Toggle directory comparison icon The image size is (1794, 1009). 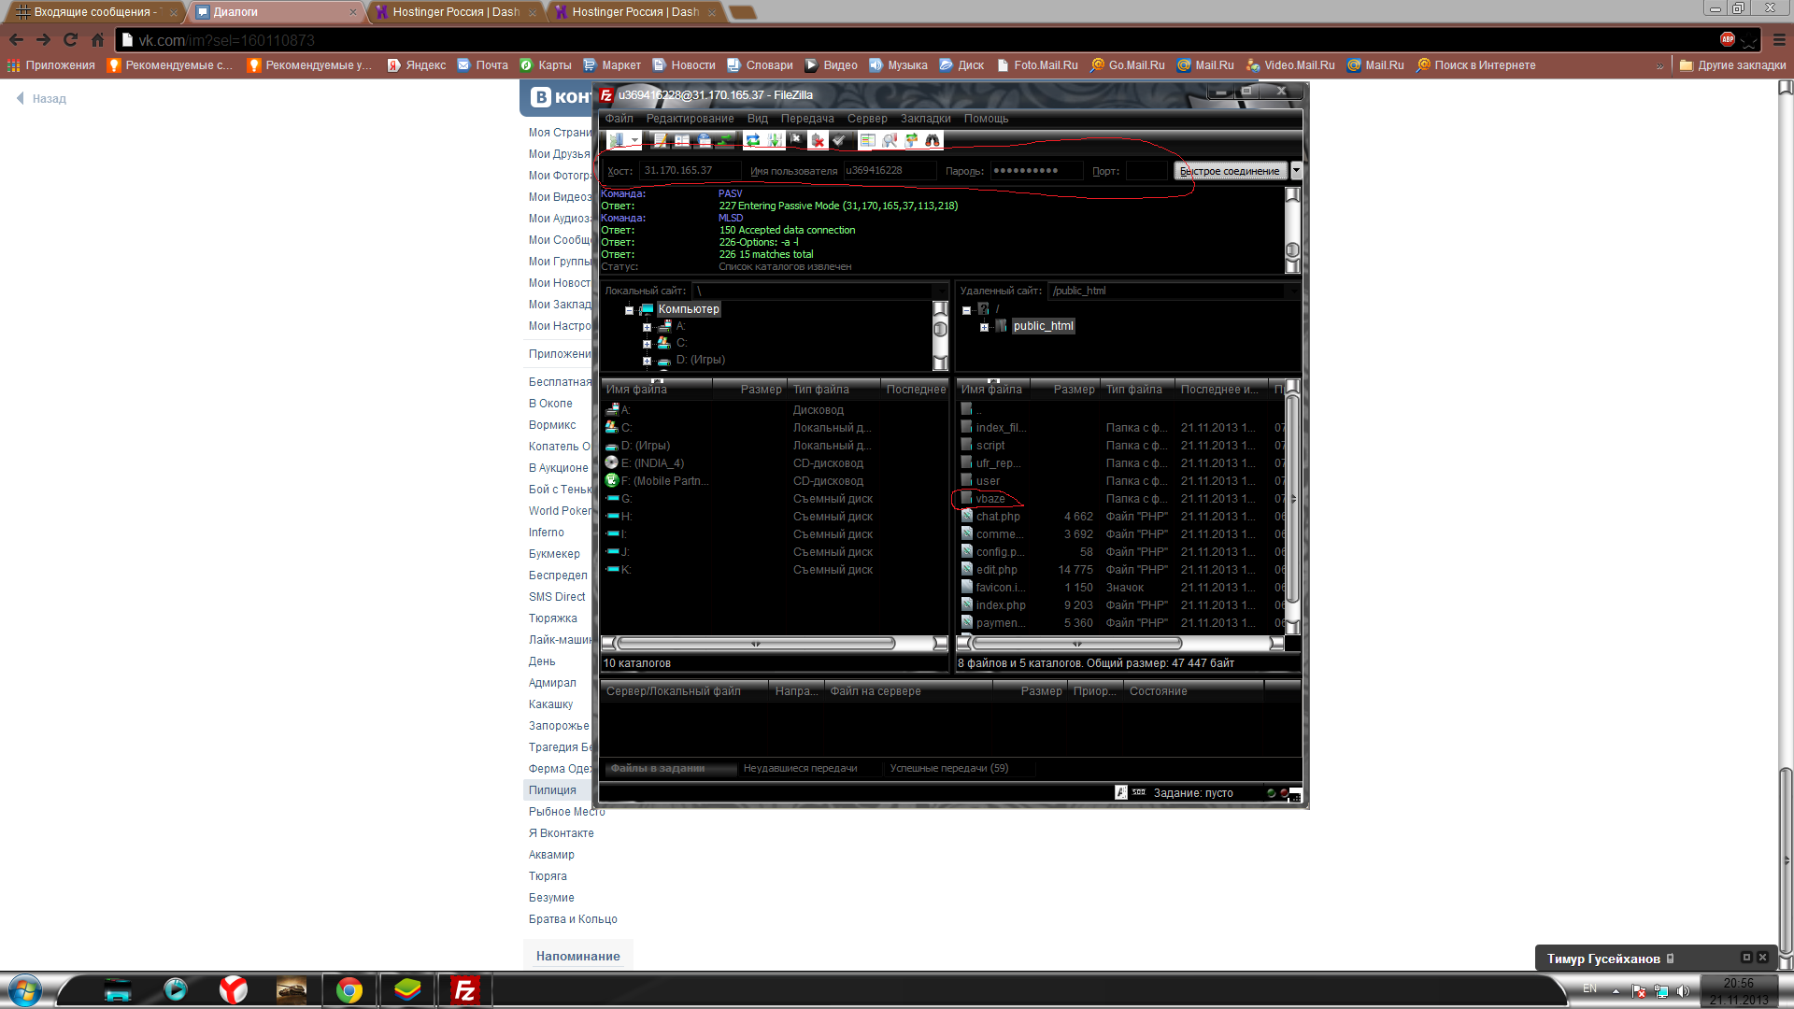(890, 140)
